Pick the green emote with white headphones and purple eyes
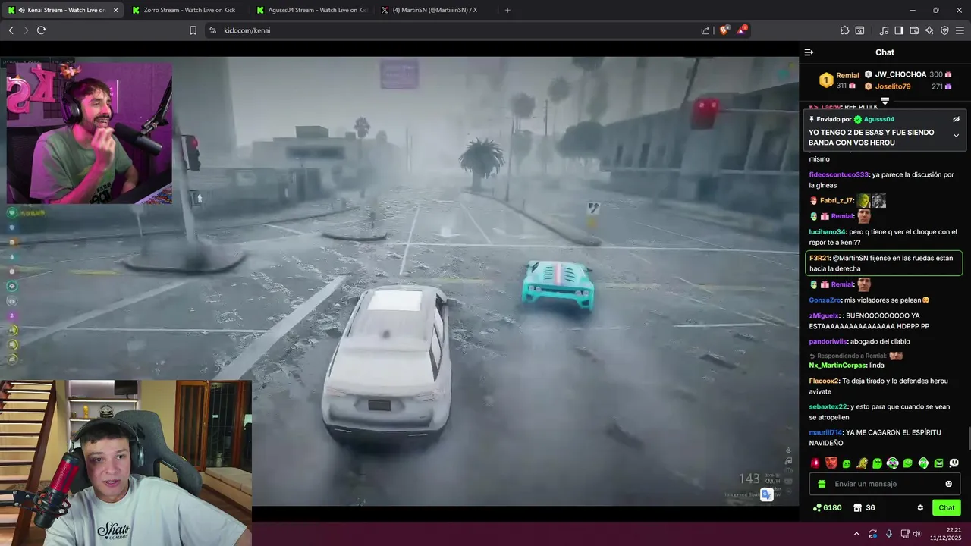This screenshot has width=971, height=546. point(893,463)
